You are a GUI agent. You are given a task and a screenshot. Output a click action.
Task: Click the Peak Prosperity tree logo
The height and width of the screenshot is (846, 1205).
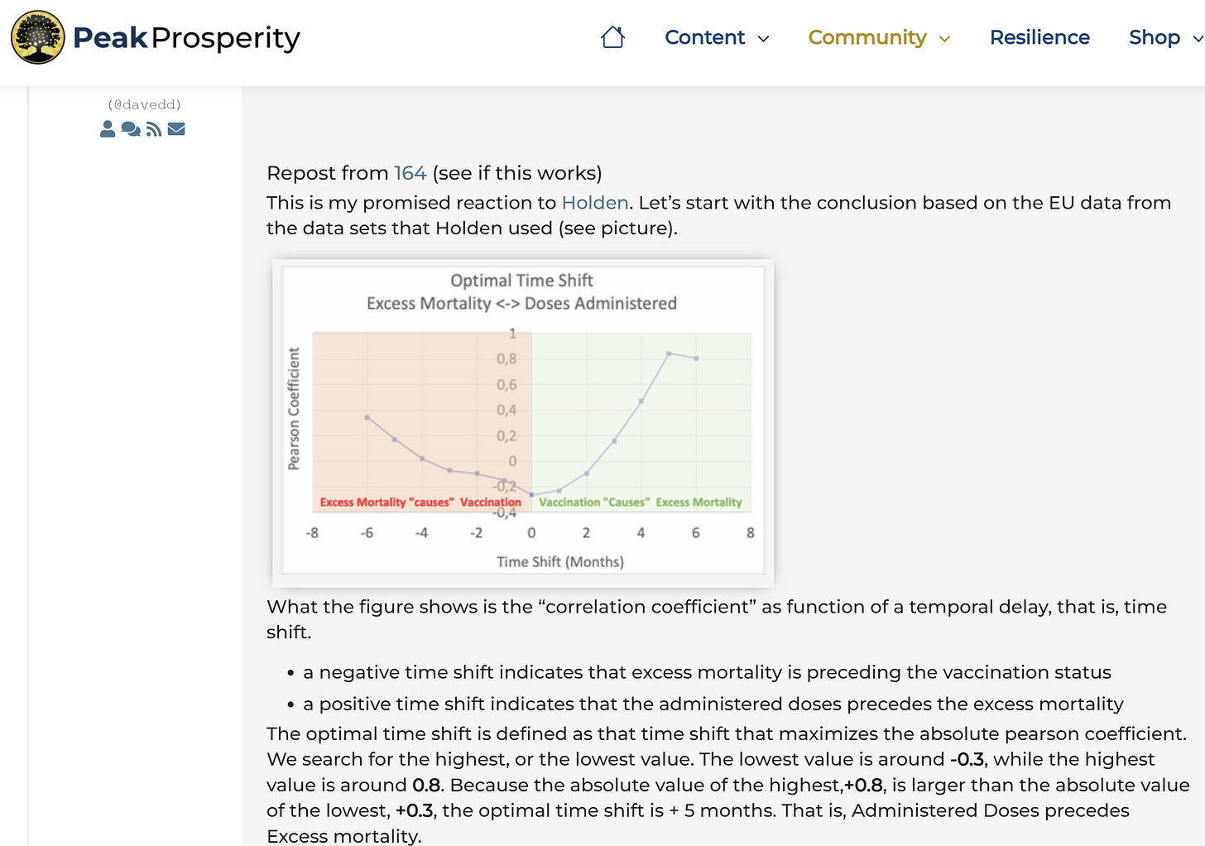(37, 37)
